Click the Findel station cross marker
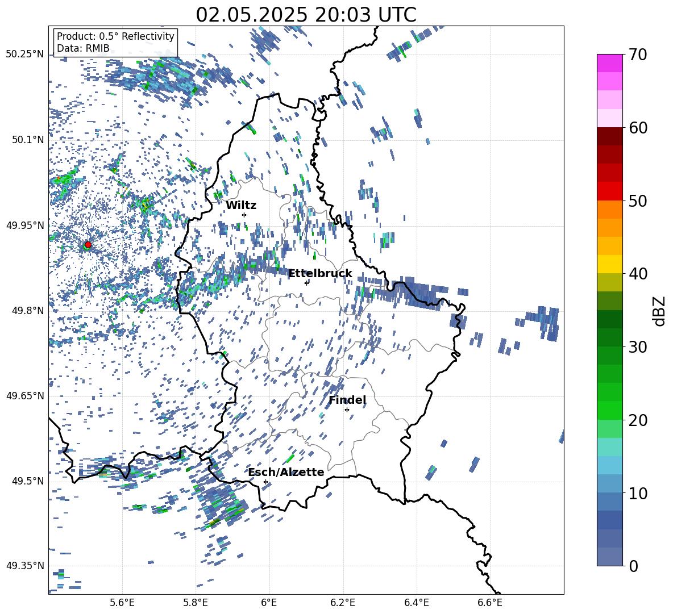 pyautogui.click(x=347, y=410)
